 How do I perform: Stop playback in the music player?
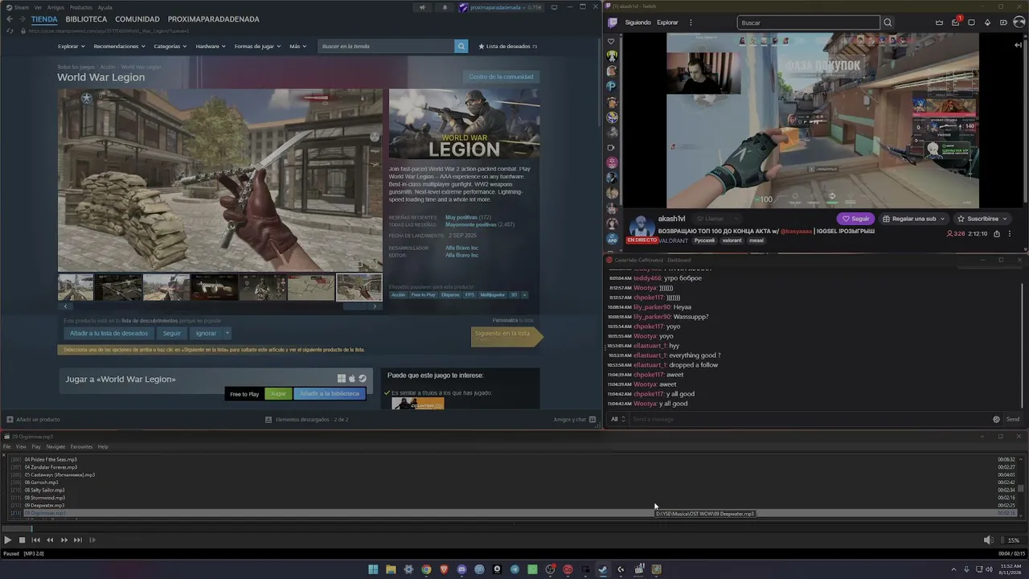pyautogui.click(x=22, y=540)
